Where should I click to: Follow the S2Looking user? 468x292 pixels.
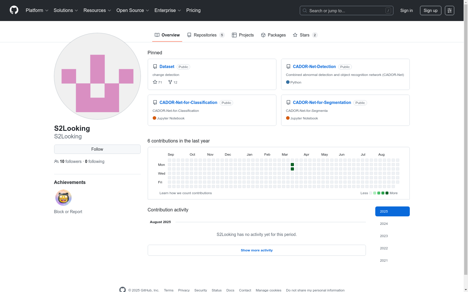pyautogui.click(x=97, y=149)
